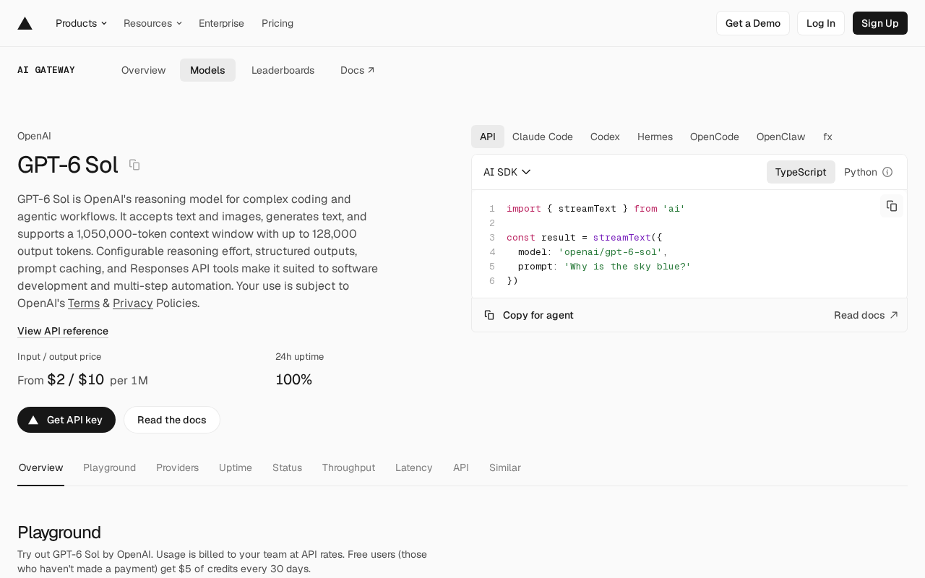925x578 pixels.
Task: Expand the Resources dropdown menu
Action: click(152, 23)
